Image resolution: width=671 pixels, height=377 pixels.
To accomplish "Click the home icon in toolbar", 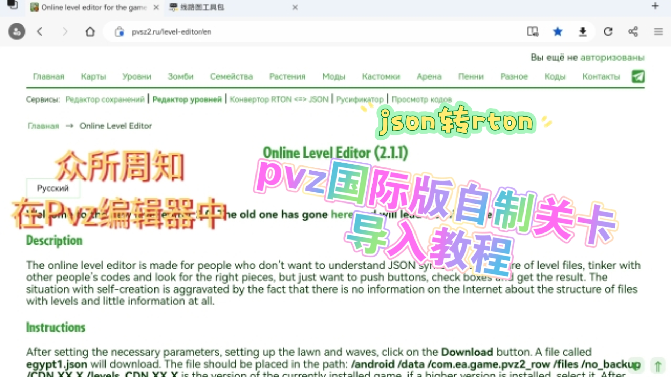I will tap(90, 32).
